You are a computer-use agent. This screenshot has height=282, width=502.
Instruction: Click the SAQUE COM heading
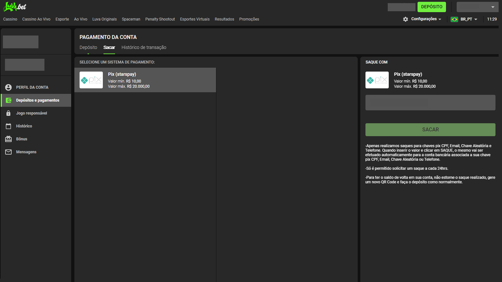[x=376, y=62]
